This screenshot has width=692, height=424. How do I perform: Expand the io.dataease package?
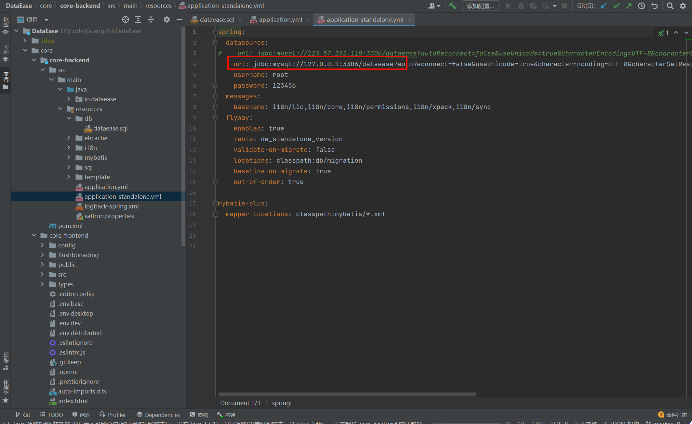click(x=69, y=99)
